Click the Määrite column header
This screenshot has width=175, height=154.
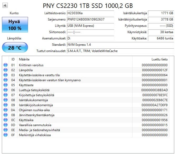(x=24, y=59)
